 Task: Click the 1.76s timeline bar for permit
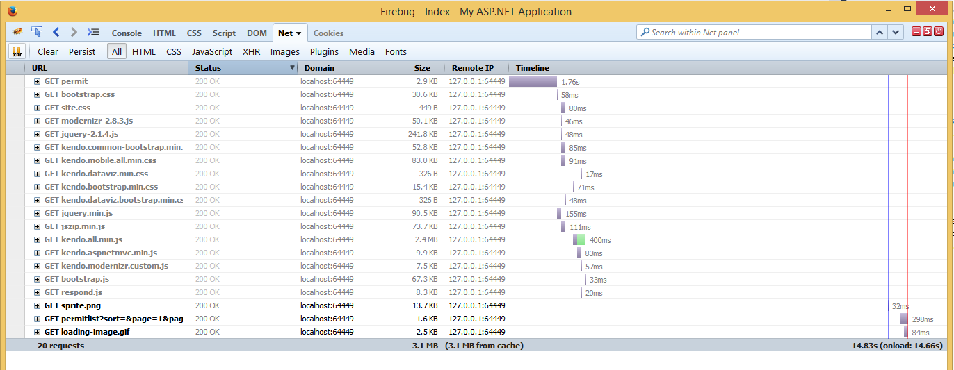[533, 81]
